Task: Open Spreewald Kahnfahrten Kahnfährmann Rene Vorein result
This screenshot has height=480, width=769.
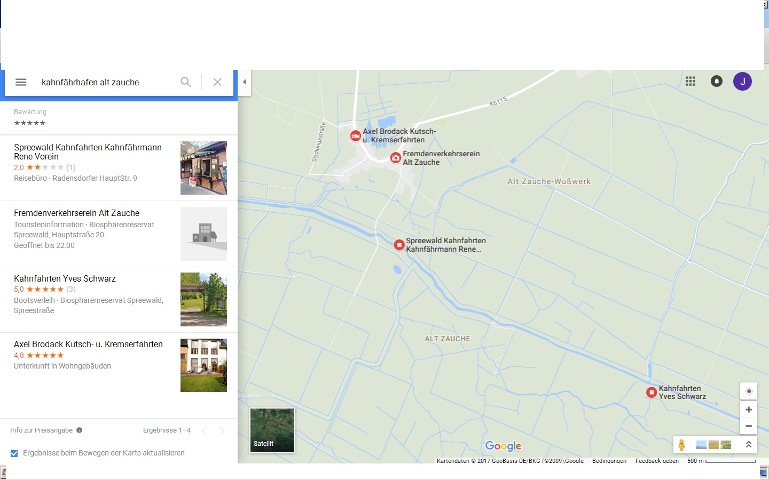Action: [119, 168]
